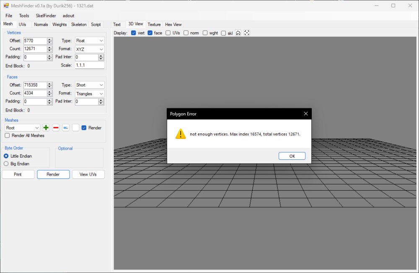Select Big Endian byte order
Viewport: 419px width, 273px height.
click(x=6, y=164)
